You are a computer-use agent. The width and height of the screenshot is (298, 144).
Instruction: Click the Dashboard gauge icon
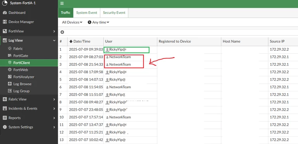[x=5, y=13]
